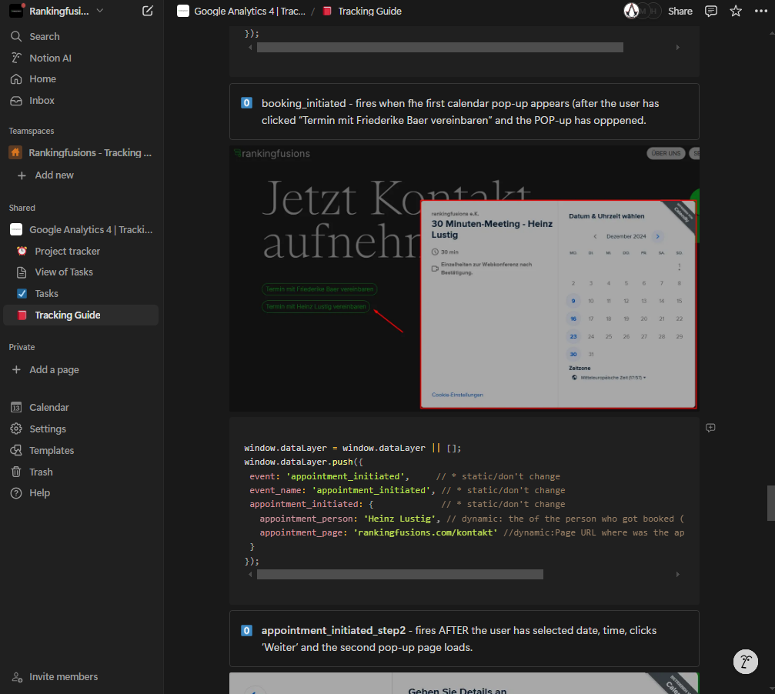Click Invite members
This screenshot has width=775, height=694.
(63, 676)
